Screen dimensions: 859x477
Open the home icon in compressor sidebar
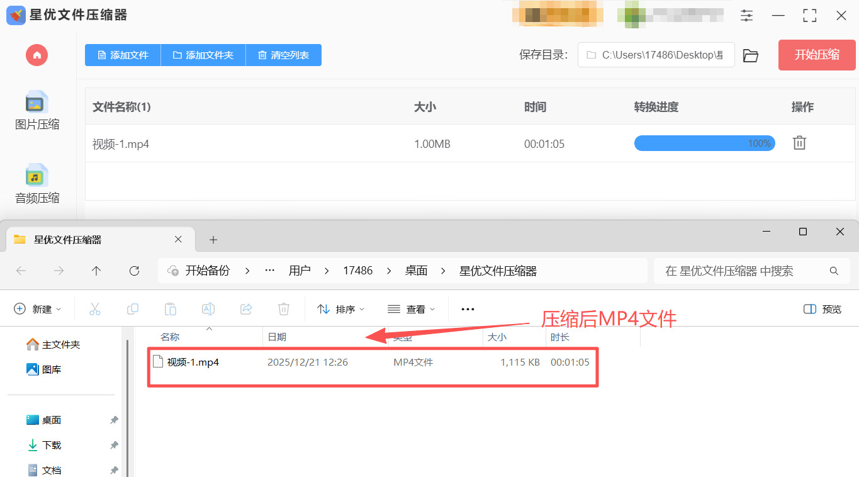tap(37, 55)
